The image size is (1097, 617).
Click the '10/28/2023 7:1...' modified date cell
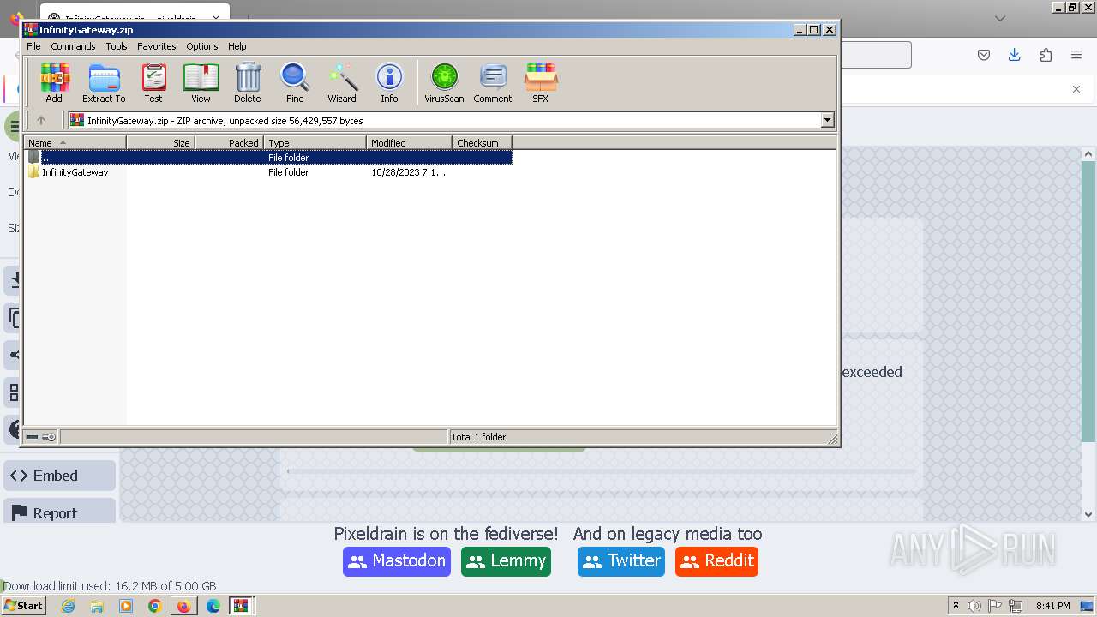pos(409,172)
